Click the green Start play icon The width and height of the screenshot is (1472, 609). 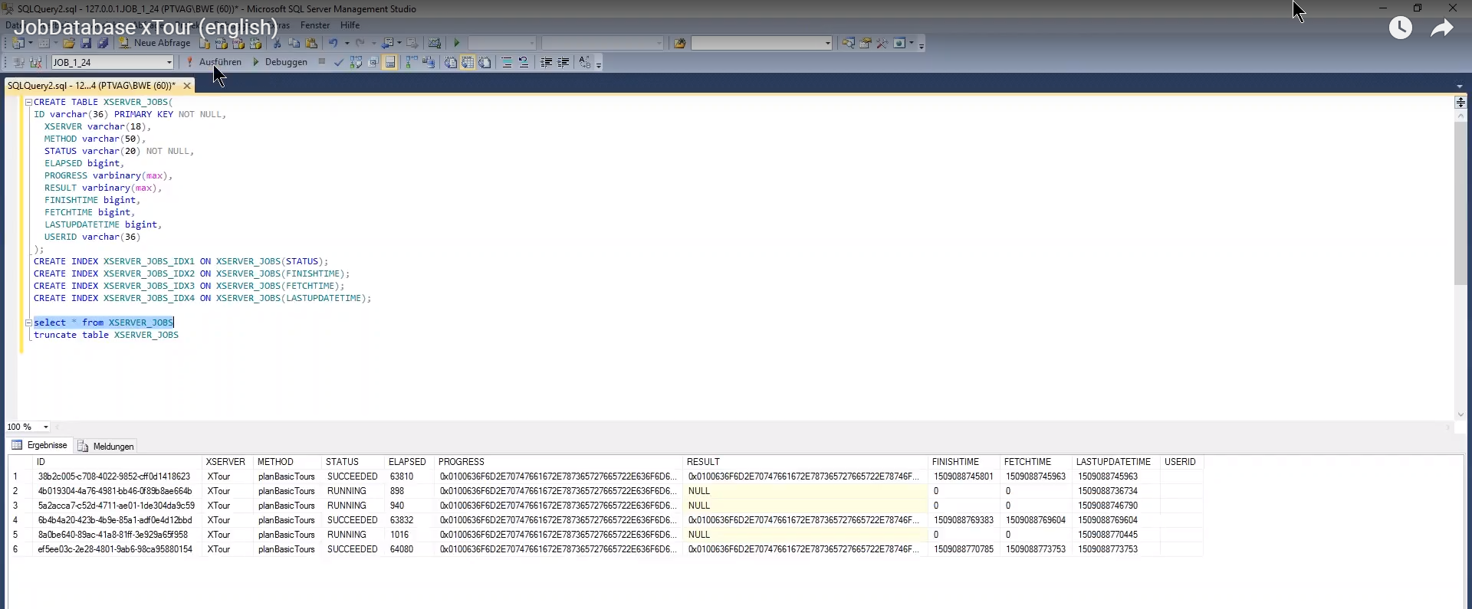coord(457,43)
